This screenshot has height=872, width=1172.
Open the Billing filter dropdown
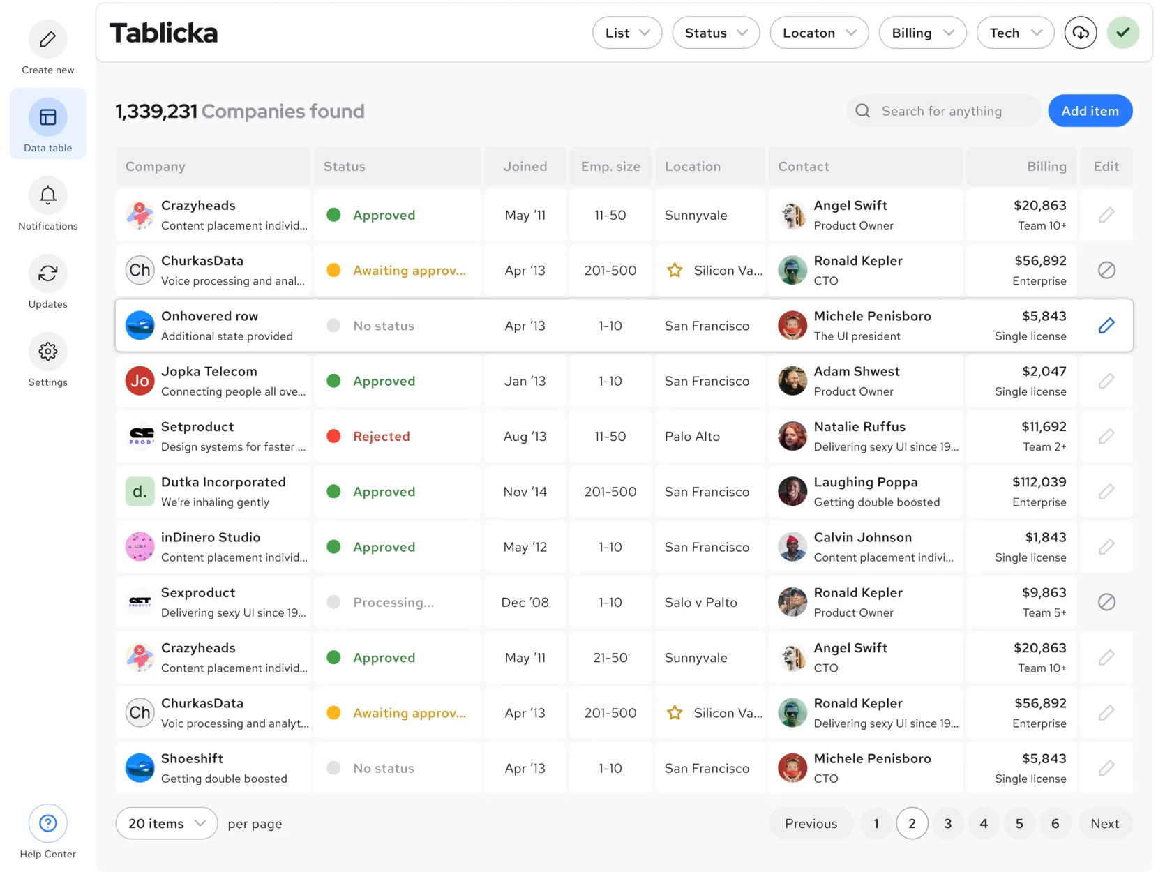[922, 33]
